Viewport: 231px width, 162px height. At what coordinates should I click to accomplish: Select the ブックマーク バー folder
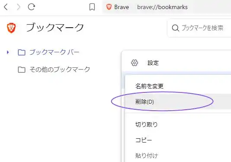54,52
